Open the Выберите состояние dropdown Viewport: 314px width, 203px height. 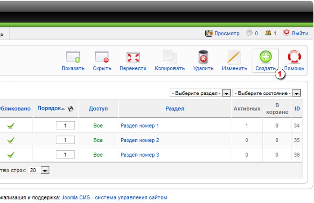coord(297,93)
